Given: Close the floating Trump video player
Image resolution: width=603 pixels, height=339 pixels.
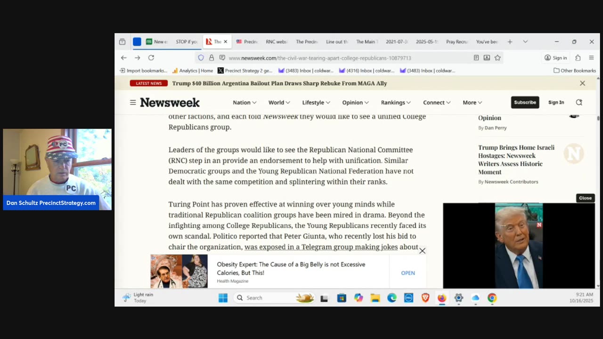Looking at the screenshot, I should click(x=585, y=198).
